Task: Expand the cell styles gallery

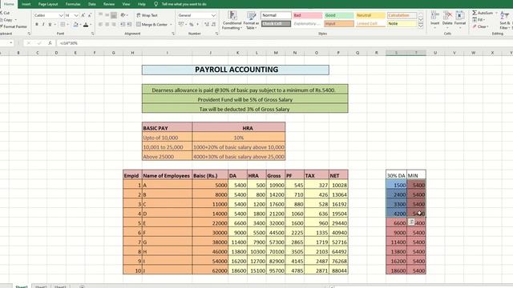Action: pyautogui.click(x=420, y=26)
